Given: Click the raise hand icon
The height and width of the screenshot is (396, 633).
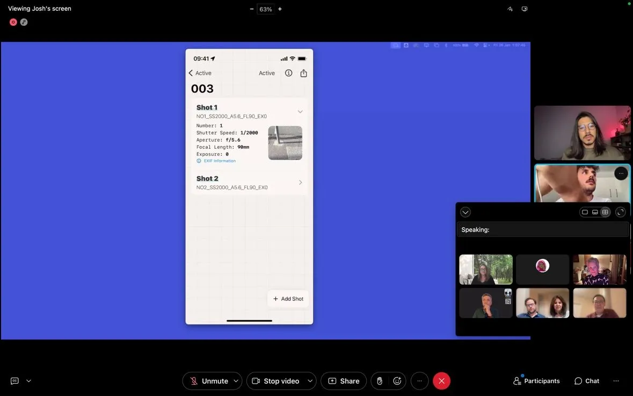Looking at the screenshot, I should pyautogui.click(x=380, y=381).
